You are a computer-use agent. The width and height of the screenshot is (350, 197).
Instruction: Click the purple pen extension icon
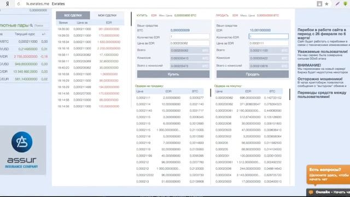pos(337,4)
